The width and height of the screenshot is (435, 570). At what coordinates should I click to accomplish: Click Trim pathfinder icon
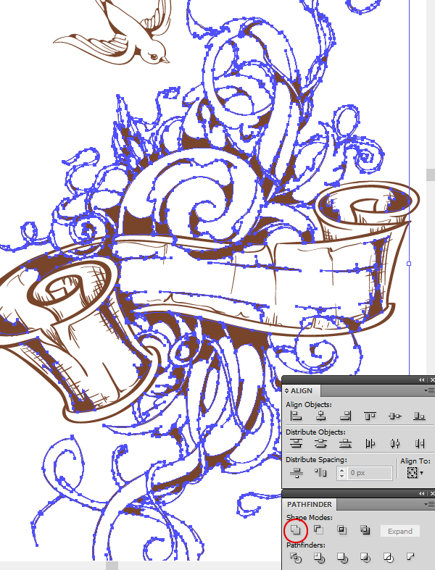coord(319,558)
